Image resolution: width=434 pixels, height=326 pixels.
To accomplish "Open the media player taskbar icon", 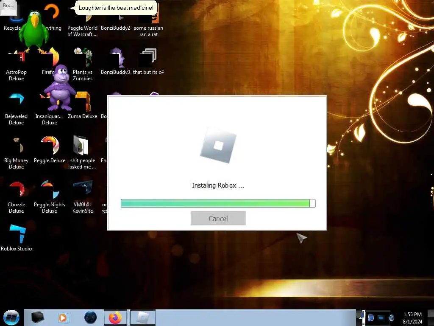I will [63, 318].
